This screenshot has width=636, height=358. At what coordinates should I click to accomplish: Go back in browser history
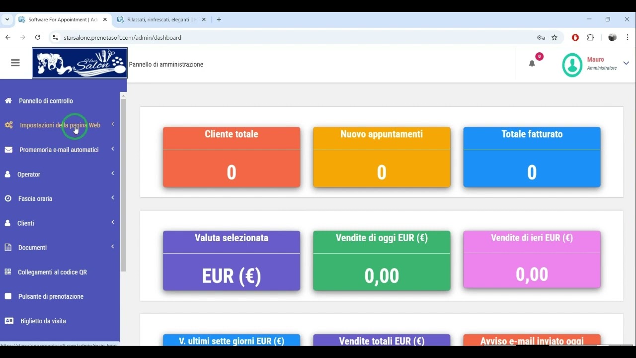[x=8, y=37]
